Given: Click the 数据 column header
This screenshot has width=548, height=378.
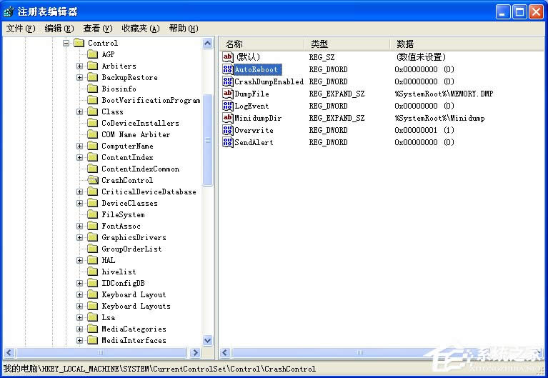Looking at the screenshot, I should (404, 44).
